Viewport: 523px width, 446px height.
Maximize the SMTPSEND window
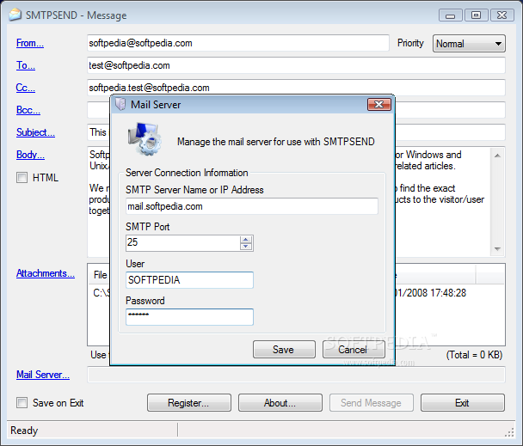tap(476, 15)
